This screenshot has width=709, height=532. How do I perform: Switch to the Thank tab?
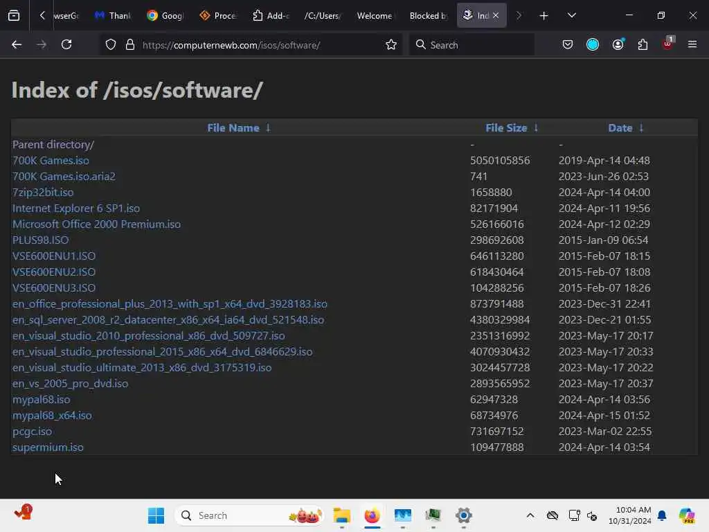point(113,16)
